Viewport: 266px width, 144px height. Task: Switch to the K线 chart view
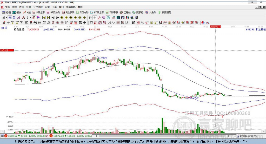(27, 12)
